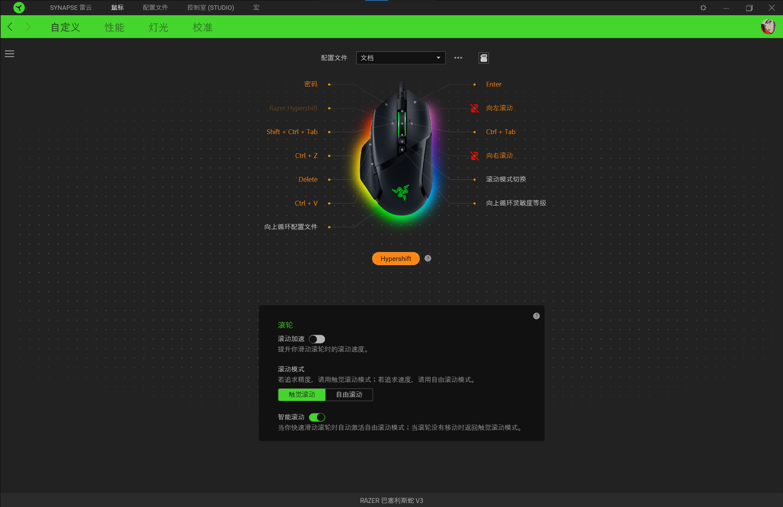The image size is (783, 507).
Task: Edit the 密码 button assignment
Action: click(x=311, y=84)
